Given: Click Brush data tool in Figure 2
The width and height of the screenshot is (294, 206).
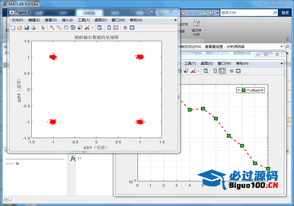Looking at the screenshot, I should pos(87,28).
